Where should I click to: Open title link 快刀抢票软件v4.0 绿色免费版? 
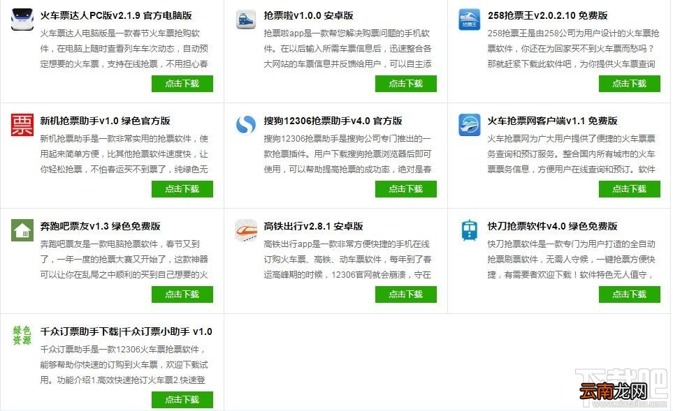pyautogui.click(x=552, y=226)
